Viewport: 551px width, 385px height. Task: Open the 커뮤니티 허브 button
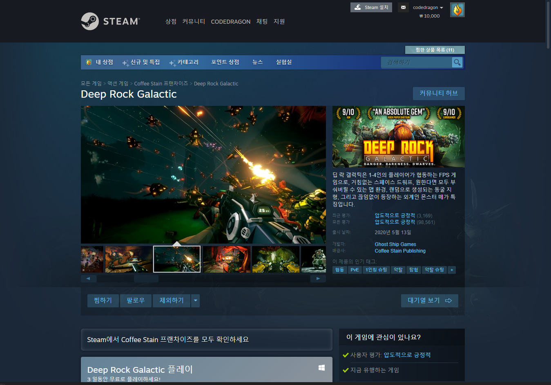[439, 93]
